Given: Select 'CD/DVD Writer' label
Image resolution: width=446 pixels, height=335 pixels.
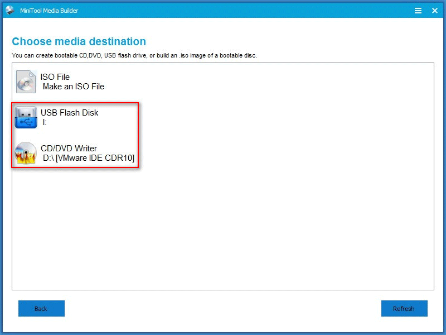Looking at the screenshot, I should [x=69, y=149].
